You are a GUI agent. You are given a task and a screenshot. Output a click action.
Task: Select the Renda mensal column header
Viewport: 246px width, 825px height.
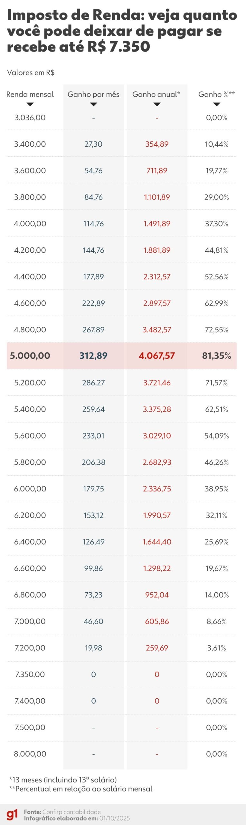click(x=30, y=94)
